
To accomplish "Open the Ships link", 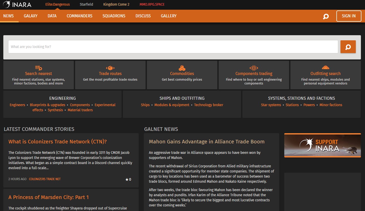I will pyautogui.click(x=145, y=105).
